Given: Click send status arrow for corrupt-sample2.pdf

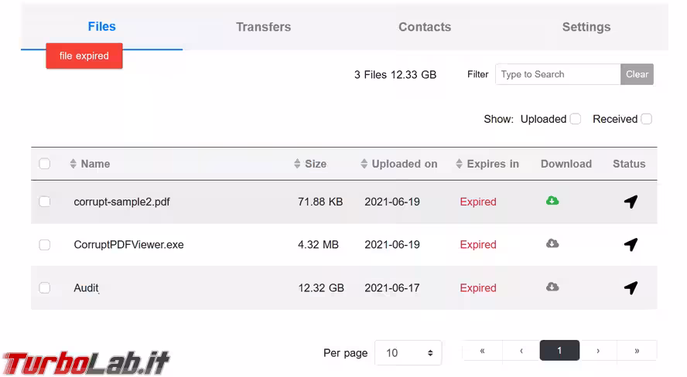Looking at the screenshot, I should 631,202.
